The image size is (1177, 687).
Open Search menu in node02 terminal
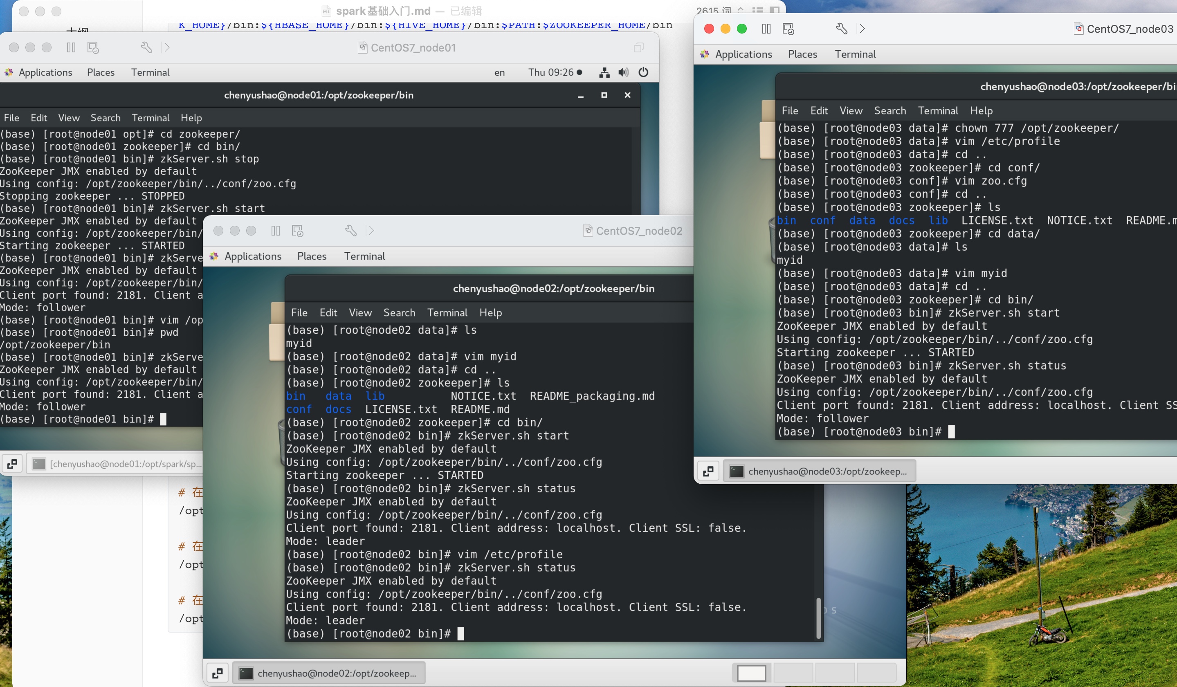tap(399, 312)
